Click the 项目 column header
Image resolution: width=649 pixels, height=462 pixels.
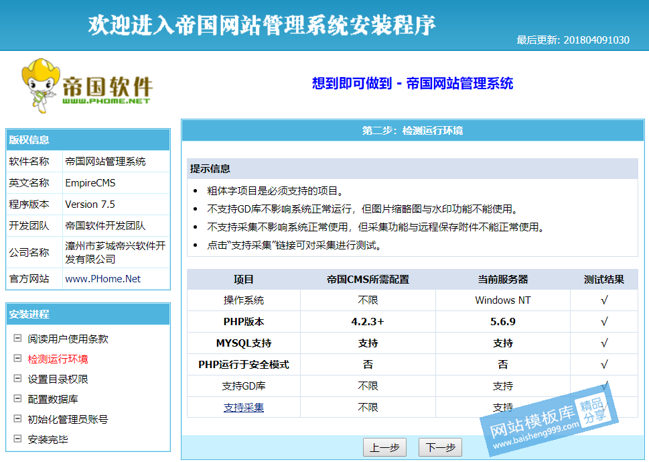tap(244, 279)
